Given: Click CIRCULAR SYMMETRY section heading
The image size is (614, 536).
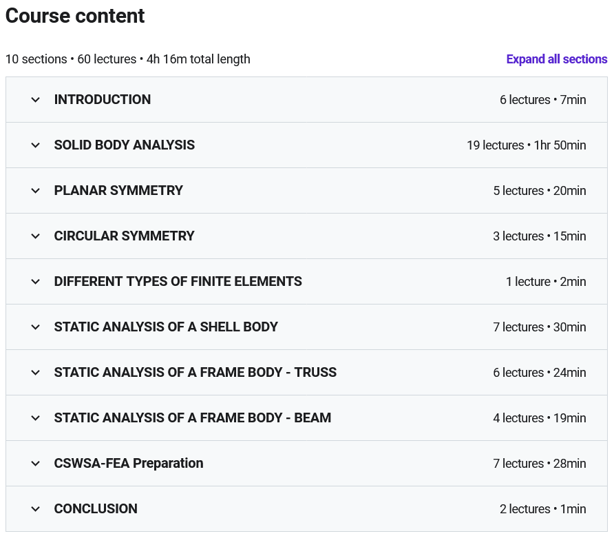Looking at the screenshot, I should (x=125, y=236).
